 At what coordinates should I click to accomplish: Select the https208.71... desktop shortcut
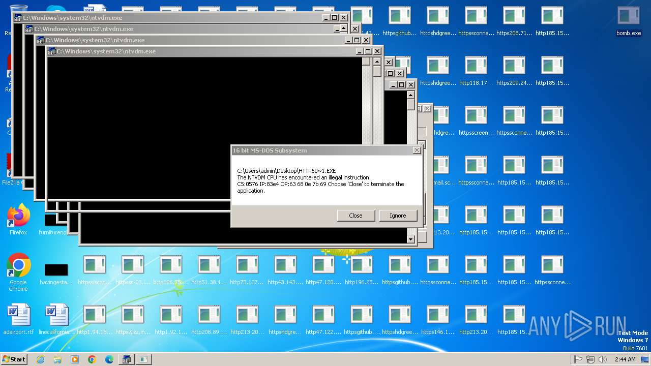click(514, 21)
